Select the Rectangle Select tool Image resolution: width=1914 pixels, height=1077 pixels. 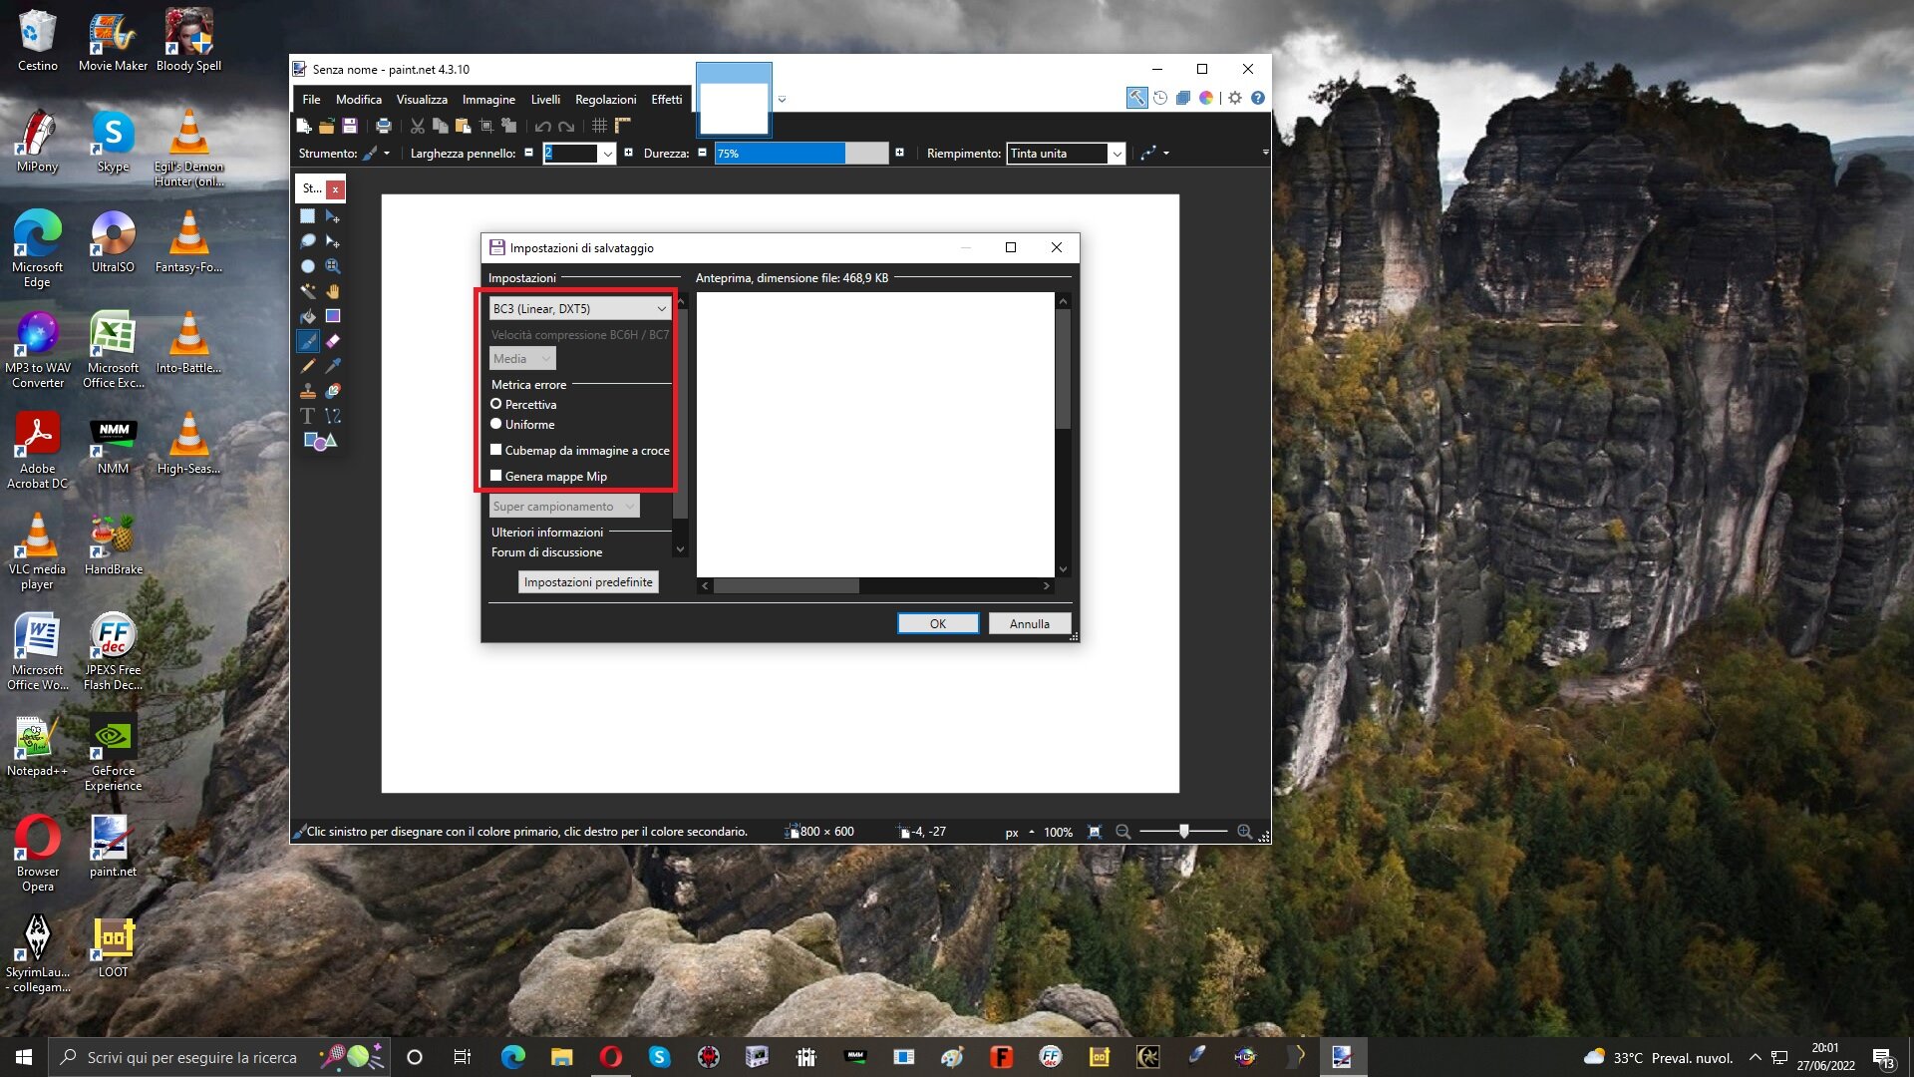(x=308, y=216)
